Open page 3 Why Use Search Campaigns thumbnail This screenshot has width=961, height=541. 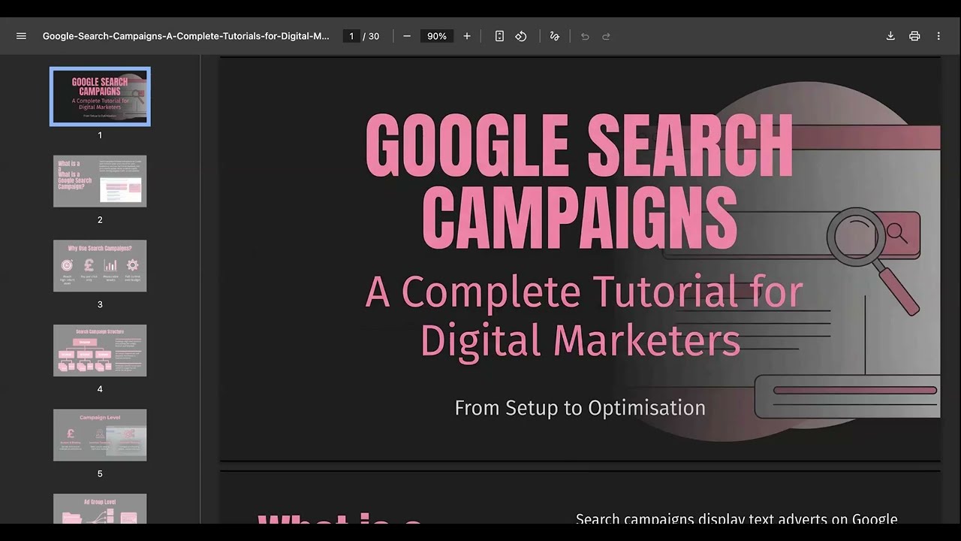pyautogui.click(x=100, y=266)
